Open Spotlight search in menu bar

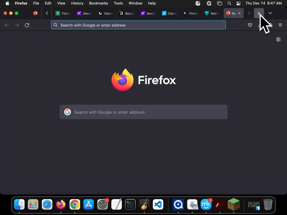229,3
